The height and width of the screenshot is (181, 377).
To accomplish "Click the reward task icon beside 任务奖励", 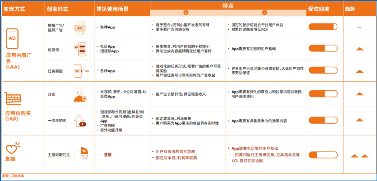I will point(80,71).
